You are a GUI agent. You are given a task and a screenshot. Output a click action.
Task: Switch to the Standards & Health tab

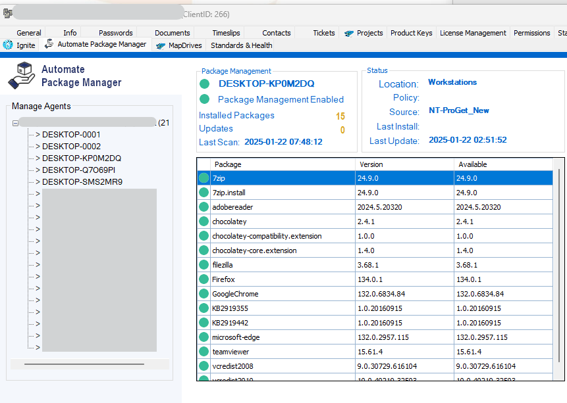(241, 45)
